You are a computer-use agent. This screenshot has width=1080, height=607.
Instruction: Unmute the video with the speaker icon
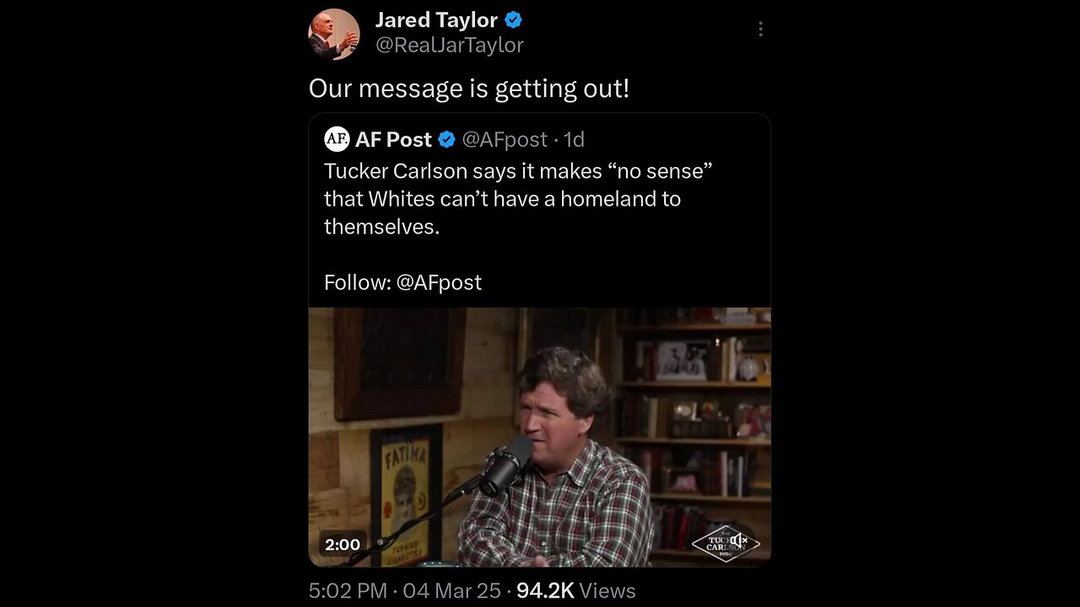[739, 540]
